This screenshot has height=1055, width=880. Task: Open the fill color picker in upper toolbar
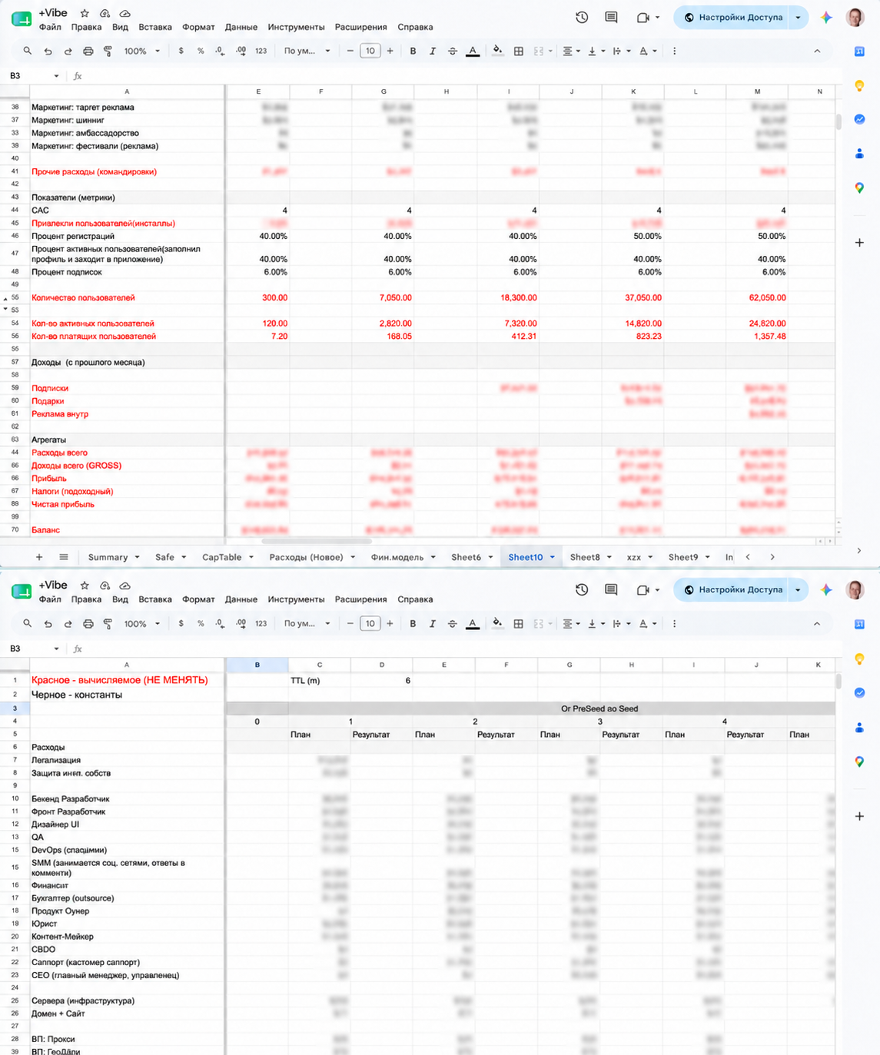pos(497,51)
